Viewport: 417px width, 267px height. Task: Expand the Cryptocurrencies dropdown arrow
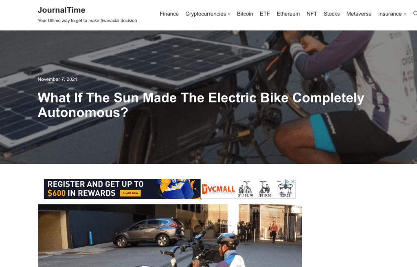point(229,14)
